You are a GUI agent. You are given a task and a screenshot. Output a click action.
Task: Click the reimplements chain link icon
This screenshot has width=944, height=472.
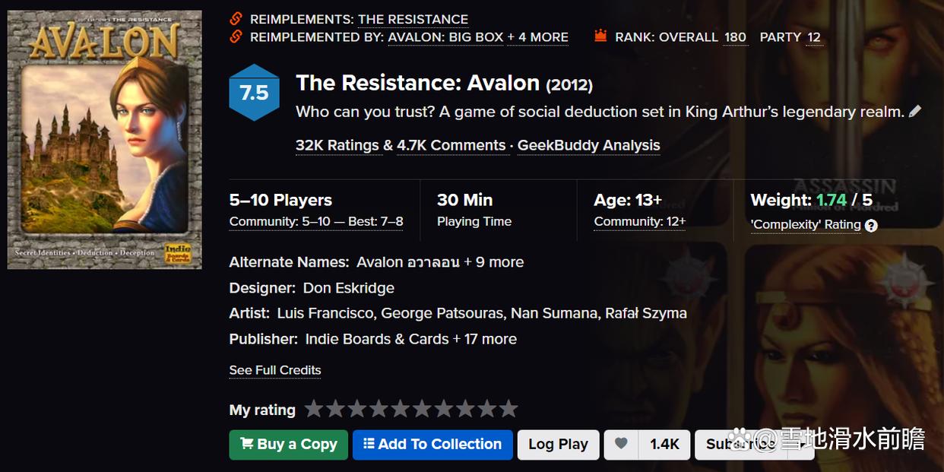(x=236, y=18)
